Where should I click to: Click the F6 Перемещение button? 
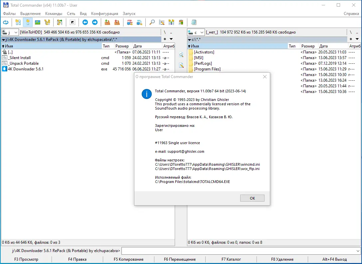[x=180, y=259]
